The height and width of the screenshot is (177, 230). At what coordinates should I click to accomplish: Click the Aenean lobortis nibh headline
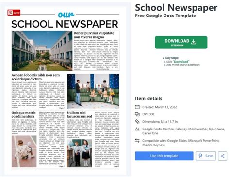(x=35, y=77)
